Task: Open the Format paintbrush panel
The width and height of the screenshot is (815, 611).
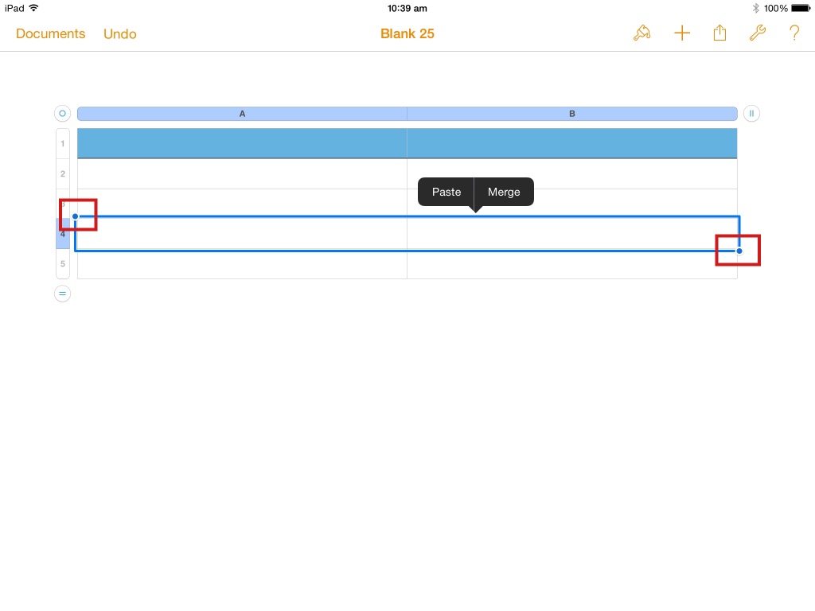Action: [x=642, y=33]
